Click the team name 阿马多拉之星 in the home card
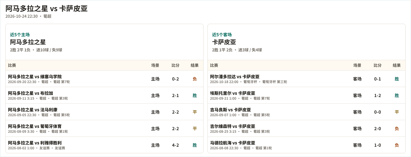The height and width of the screenshot is (157, 411). point(28,42)
